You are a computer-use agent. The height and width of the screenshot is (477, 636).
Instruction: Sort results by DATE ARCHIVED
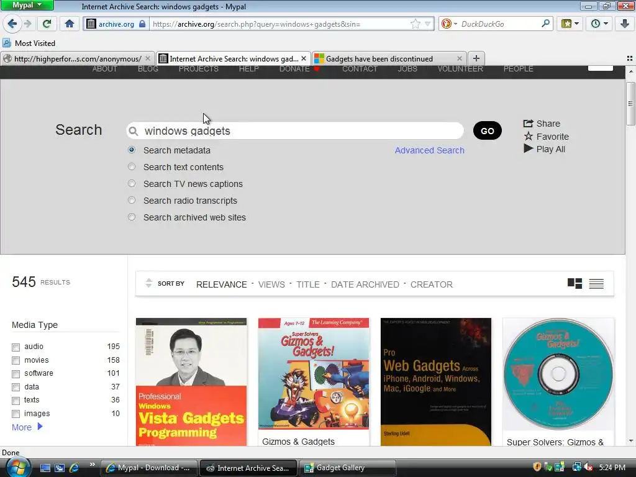click(x=365, y=284)
